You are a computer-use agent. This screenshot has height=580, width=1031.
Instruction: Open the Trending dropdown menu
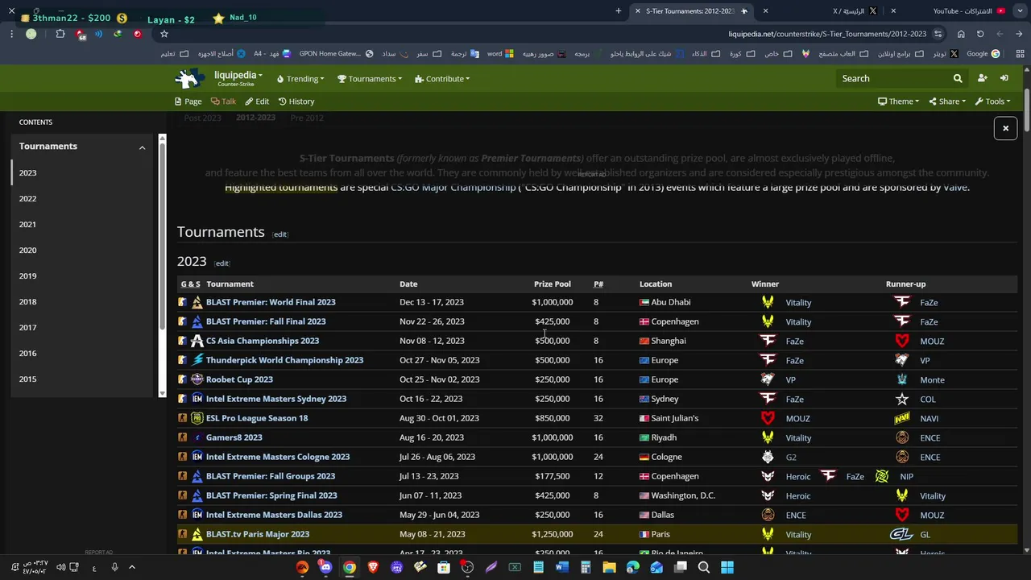[x=300, y=79]
